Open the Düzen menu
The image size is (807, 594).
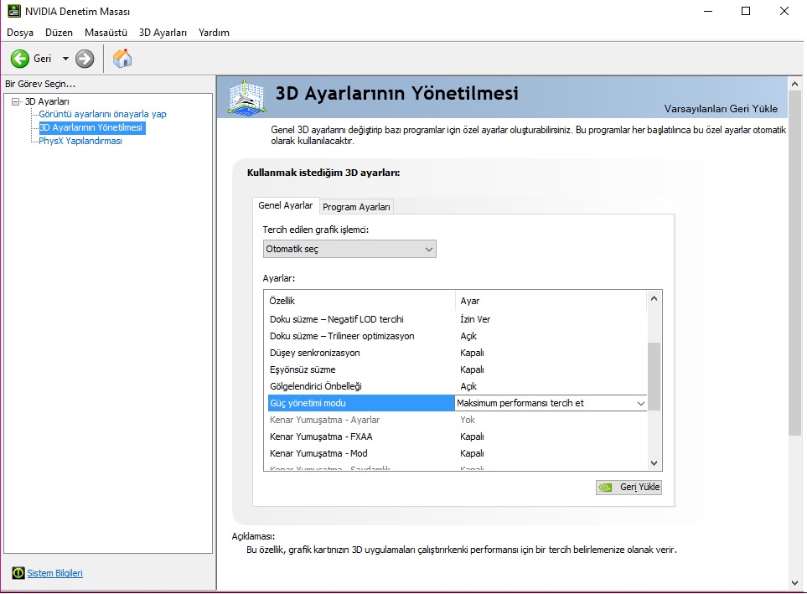coord(59,33)
